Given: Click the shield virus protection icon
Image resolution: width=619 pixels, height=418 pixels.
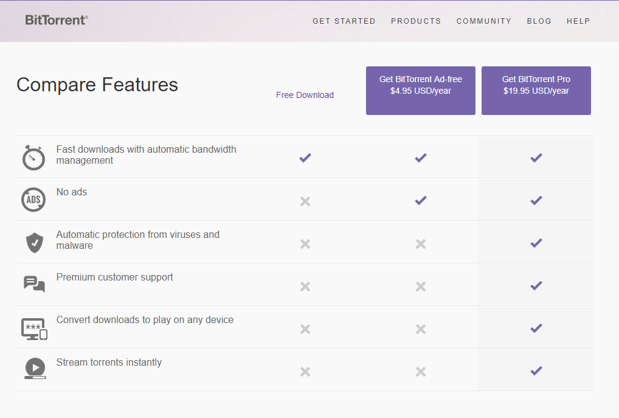Looking at the screenshot, I should [34, 243].
